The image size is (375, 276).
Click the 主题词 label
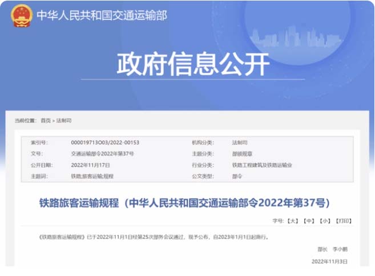pos(39,176)
